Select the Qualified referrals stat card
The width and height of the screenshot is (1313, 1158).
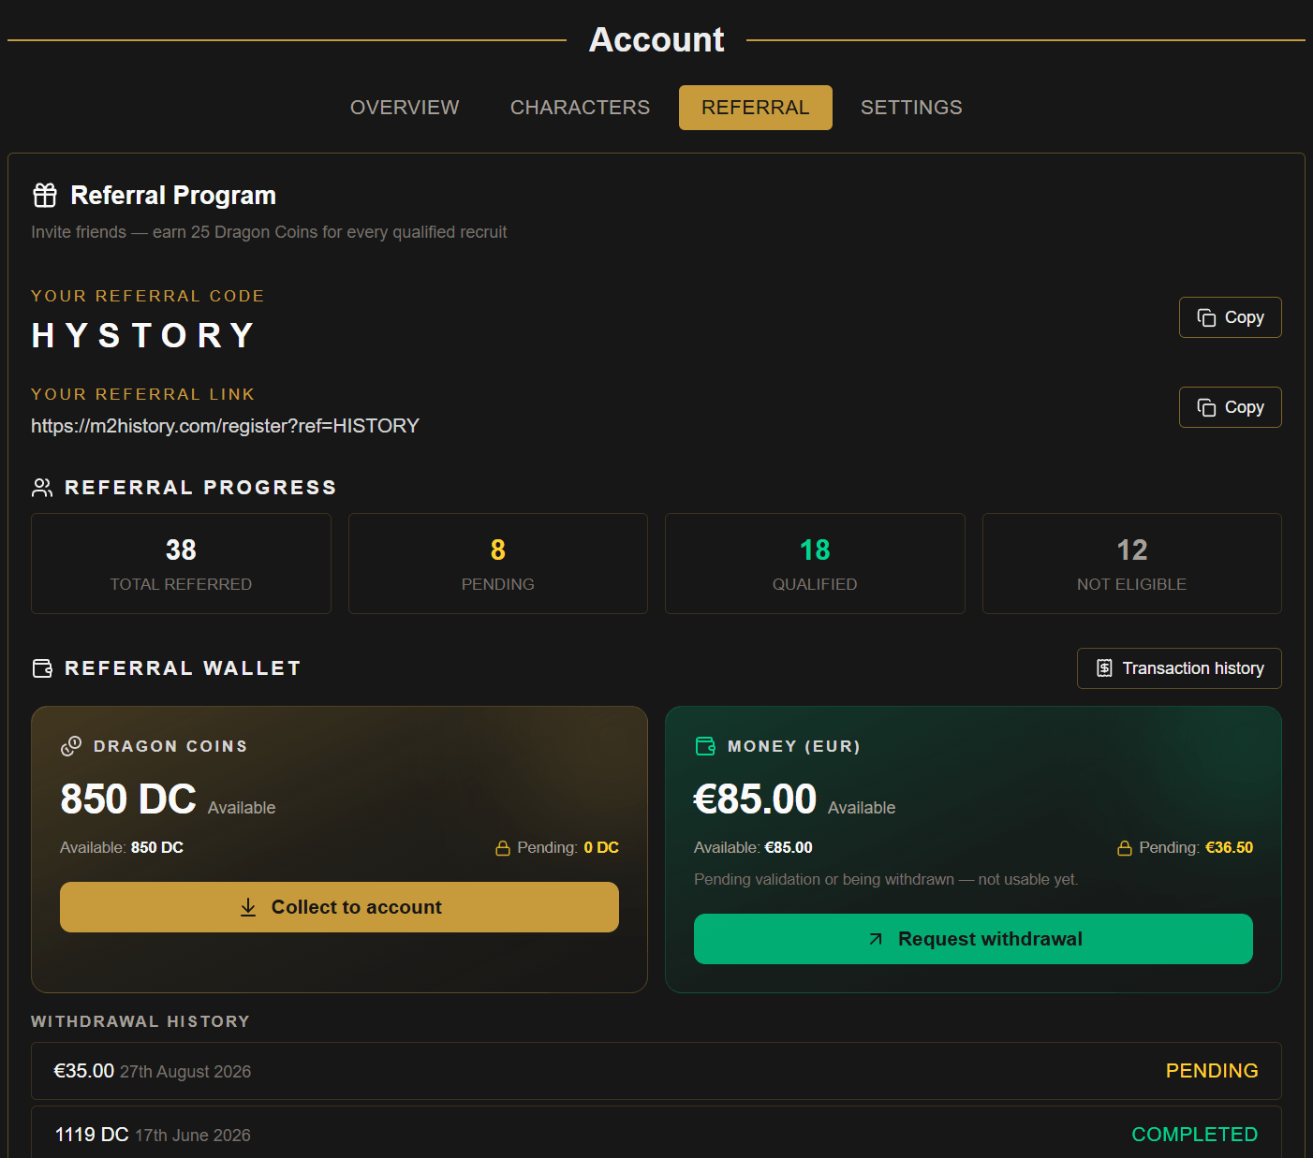coord(815,564)
